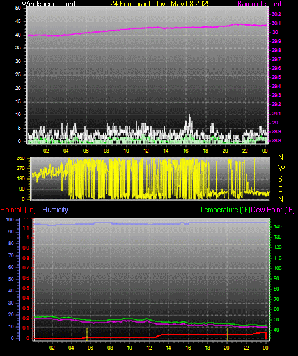This screenshot has height=356, width=298.
Task: Click the 100 humidity axis value
Action: tap(10, 220)
